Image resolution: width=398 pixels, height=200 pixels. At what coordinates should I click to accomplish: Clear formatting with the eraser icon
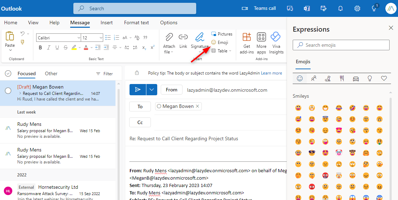[x=137, y=38]
